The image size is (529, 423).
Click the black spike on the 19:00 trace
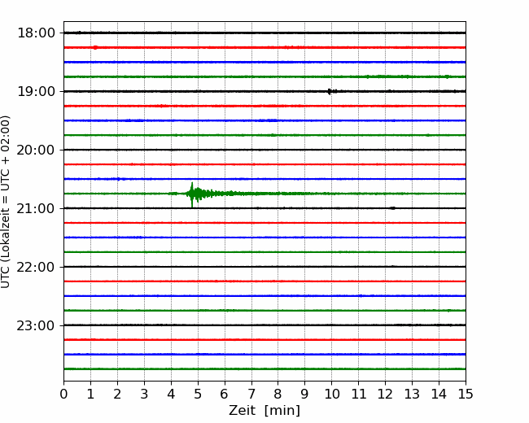tap(330, 91)
